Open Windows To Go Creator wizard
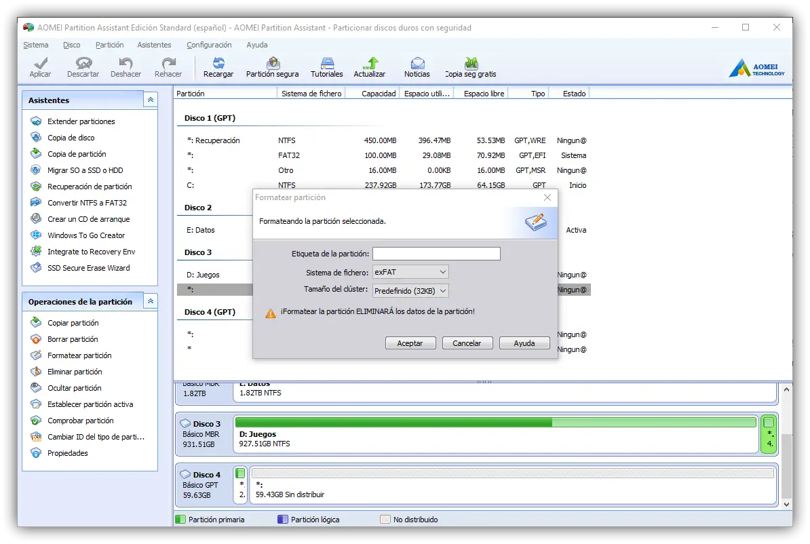 point(85,235)
